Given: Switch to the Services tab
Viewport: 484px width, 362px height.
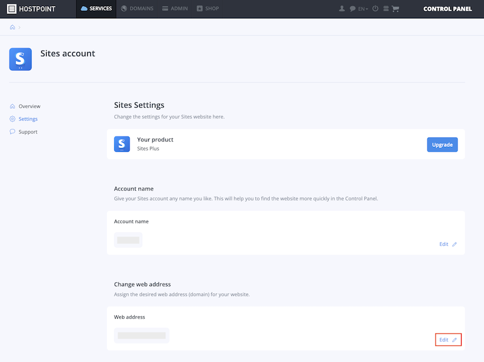Looking at the screenshot, I should click(x=96, y=8).
